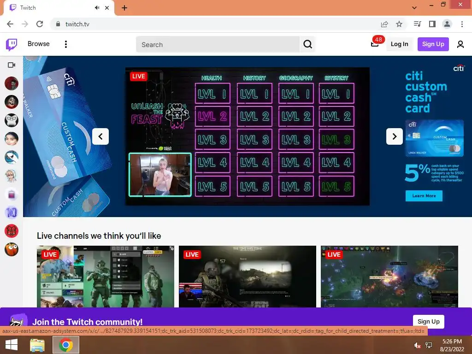Open the orange owl avatar channel
Viewport: 472px width, 354px height.
[x=12, y=249]
